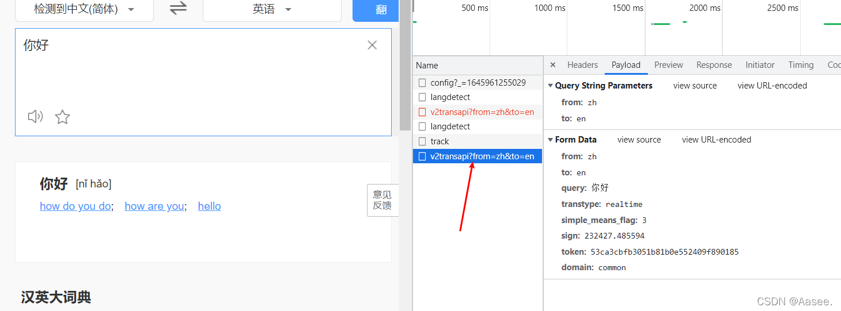Viewport: 841px width, 311px height.
Task: Click simple_means_flag value 3
Action: pyautogui.click(x=644, y=221)
